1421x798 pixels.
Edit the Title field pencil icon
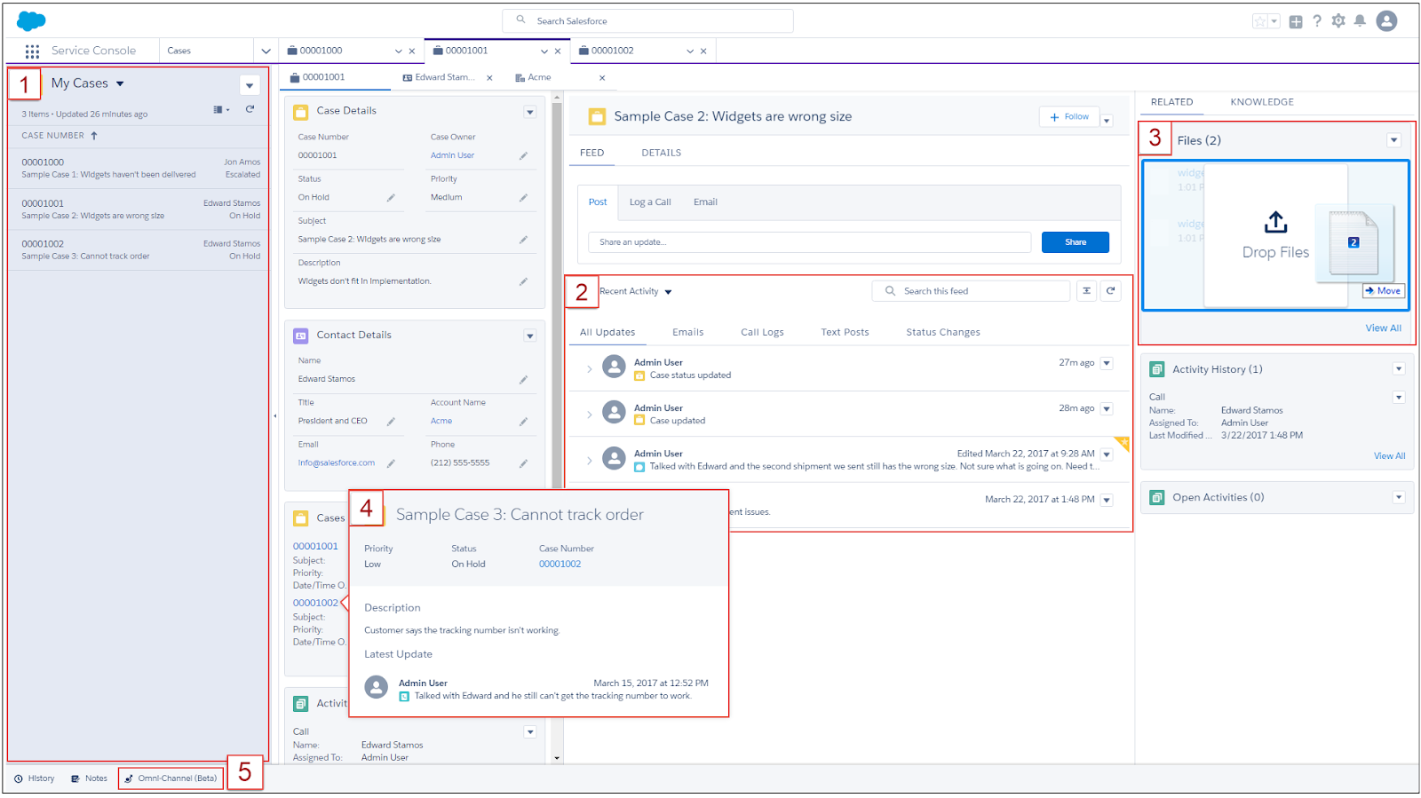click(391, 422)
